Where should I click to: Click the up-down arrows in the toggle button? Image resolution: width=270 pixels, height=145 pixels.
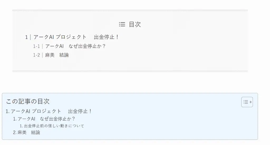pos(250,102)
